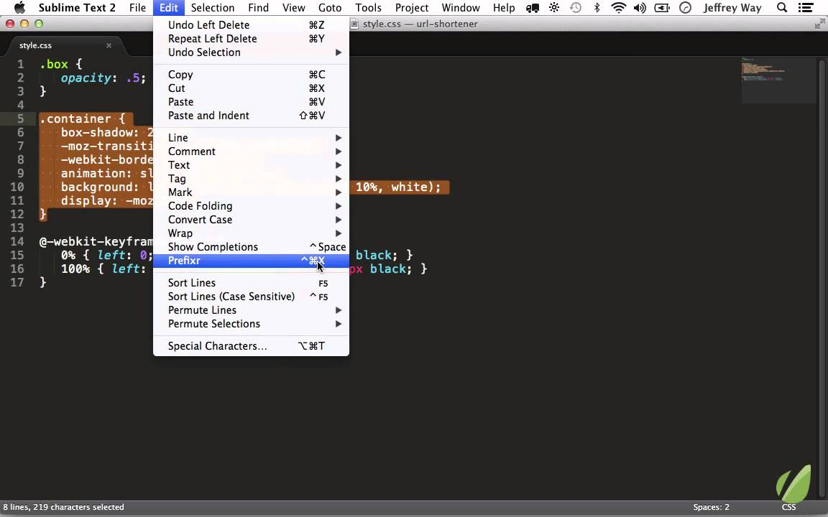Expand the Convert Case submenu
The image size is (828, 517).
click(251, 220)
